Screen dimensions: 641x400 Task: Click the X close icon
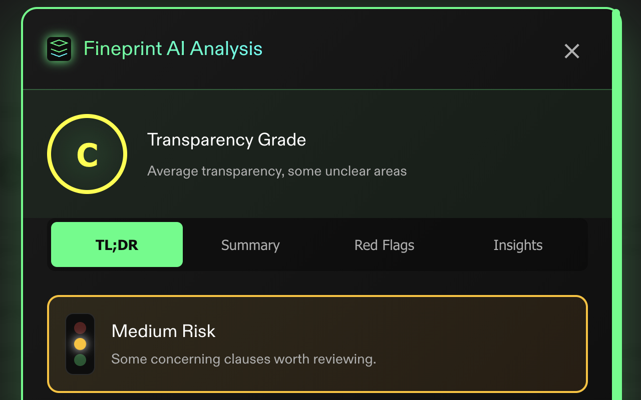tap(572, 51)
